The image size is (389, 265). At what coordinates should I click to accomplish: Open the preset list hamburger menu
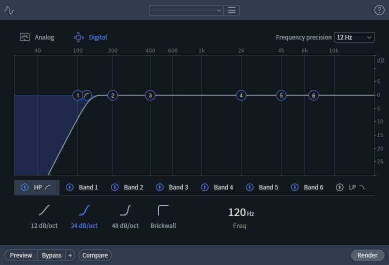click(x=231, y=10)
